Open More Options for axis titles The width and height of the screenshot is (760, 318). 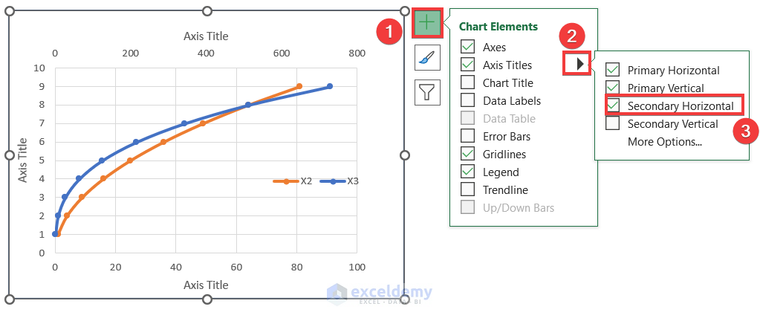(664, 142)
